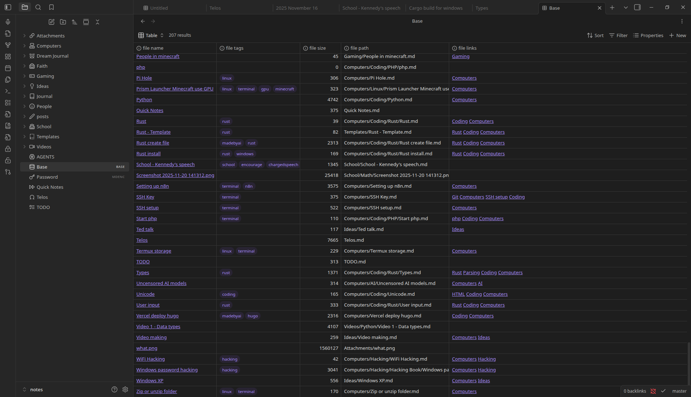The width and height of the screenshot is (691, 397).
Task: Click the new folder icon
Action: click(63, 22)
